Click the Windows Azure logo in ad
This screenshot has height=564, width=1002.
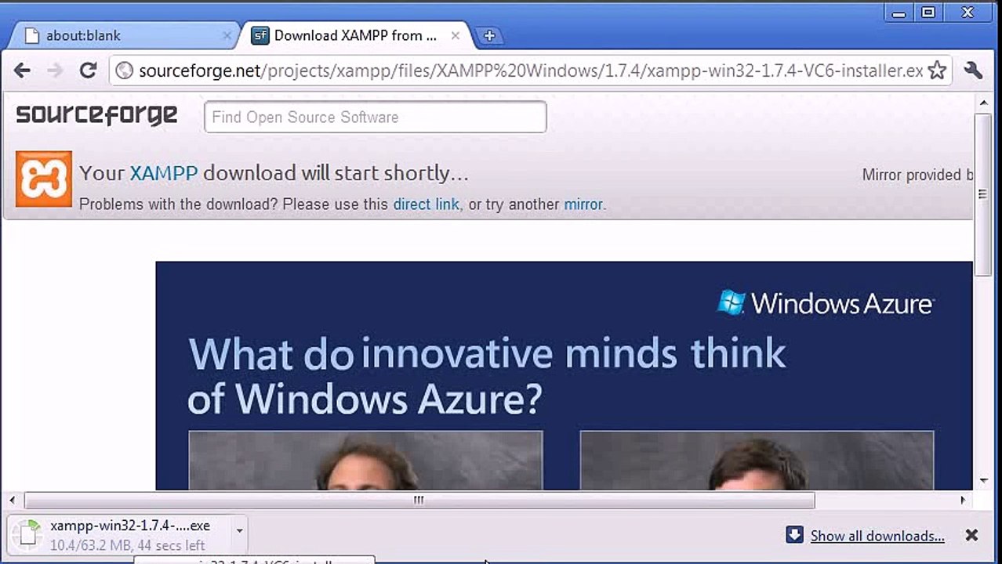(x=825, y=302)
